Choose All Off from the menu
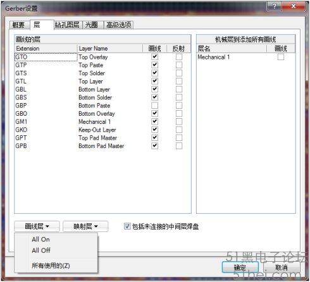Viewport: 310px width, 282px height. tap(41, 250)
